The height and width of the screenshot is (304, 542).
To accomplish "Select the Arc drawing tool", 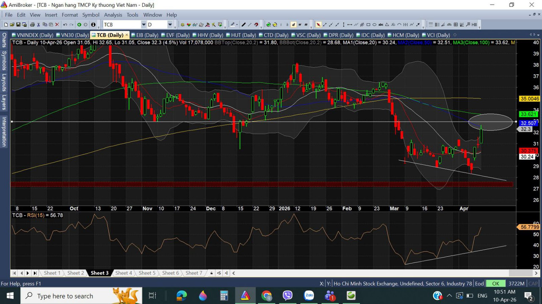I will click(x=399, y=24).
